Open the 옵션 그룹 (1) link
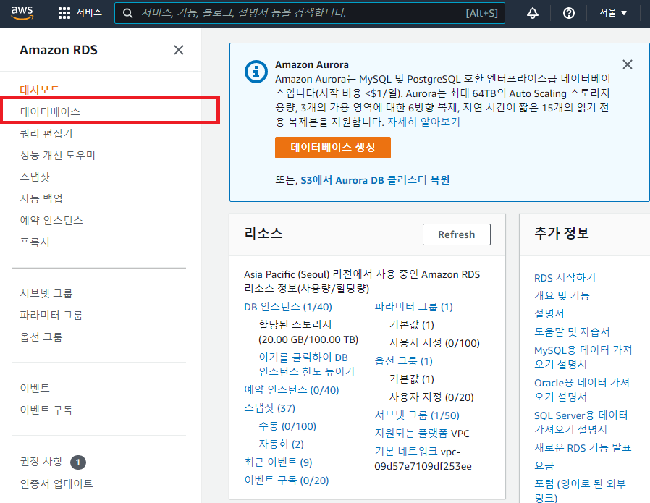 coord(403,361)
